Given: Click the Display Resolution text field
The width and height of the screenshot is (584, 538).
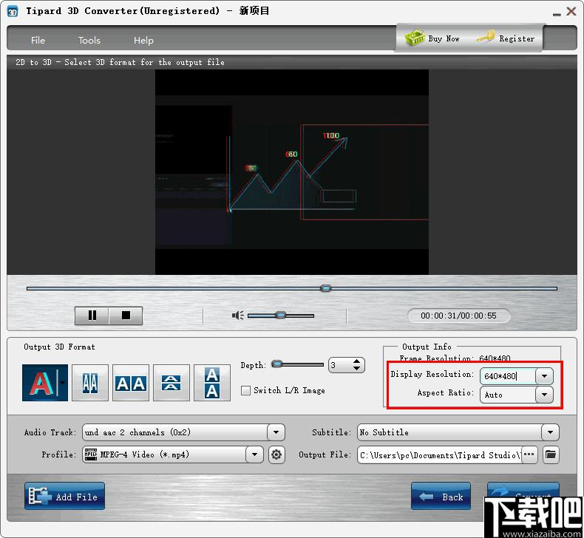Looking at the screenshot, I should click(x=508, y=376).
